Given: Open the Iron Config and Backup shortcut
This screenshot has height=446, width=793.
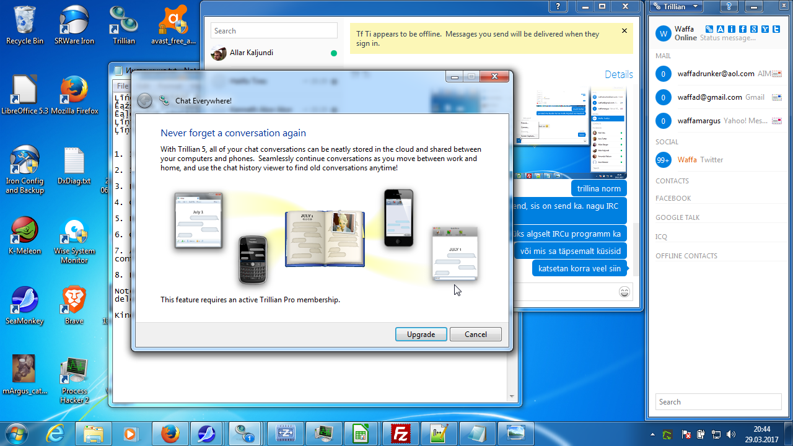Looking at the screenshot, I should pyautogui.click(x=25, y=169).
